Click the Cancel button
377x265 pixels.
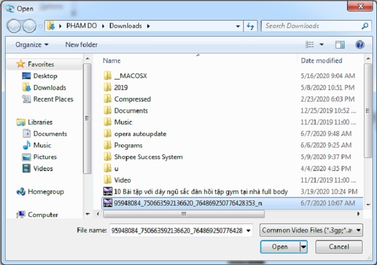[339, 246]
